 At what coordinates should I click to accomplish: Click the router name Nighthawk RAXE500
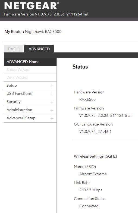[x=43, y=32]
